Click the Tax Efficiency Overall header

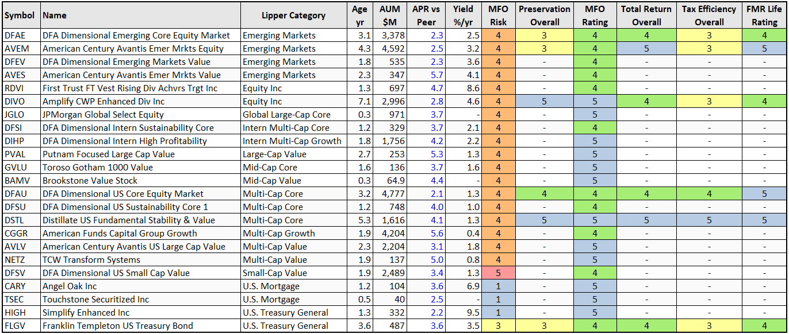[709, 15]
